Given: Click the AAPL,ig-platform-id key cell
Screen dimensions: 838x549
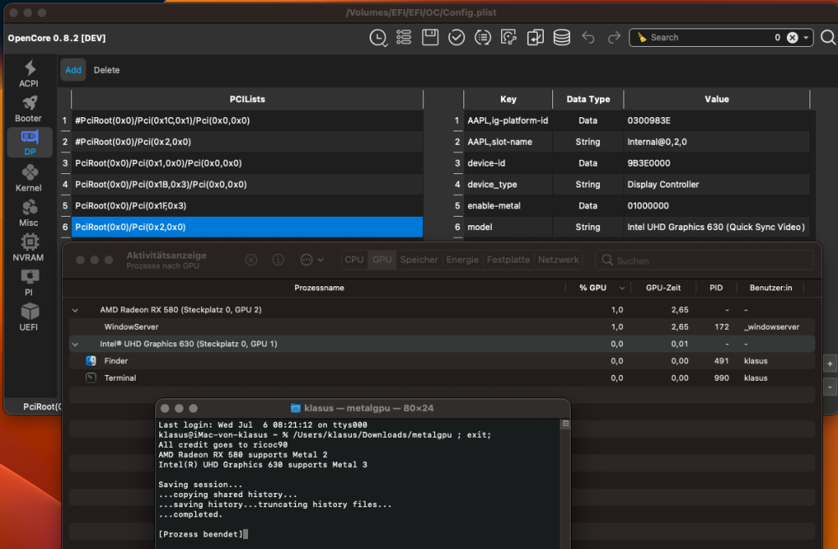Looking at the screenshot, I should coord(508,121).
